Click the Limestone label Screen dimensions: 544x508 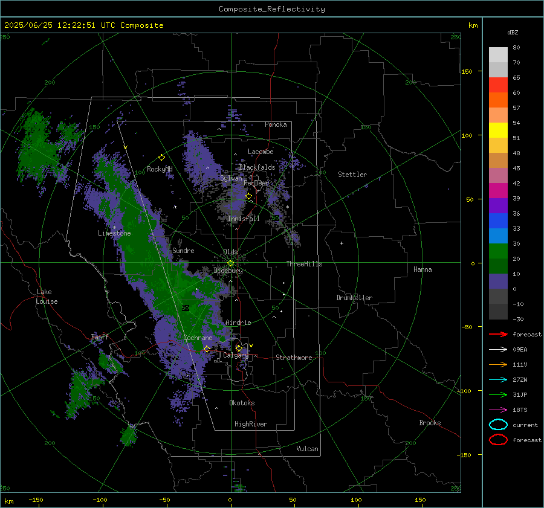[114, 233]
